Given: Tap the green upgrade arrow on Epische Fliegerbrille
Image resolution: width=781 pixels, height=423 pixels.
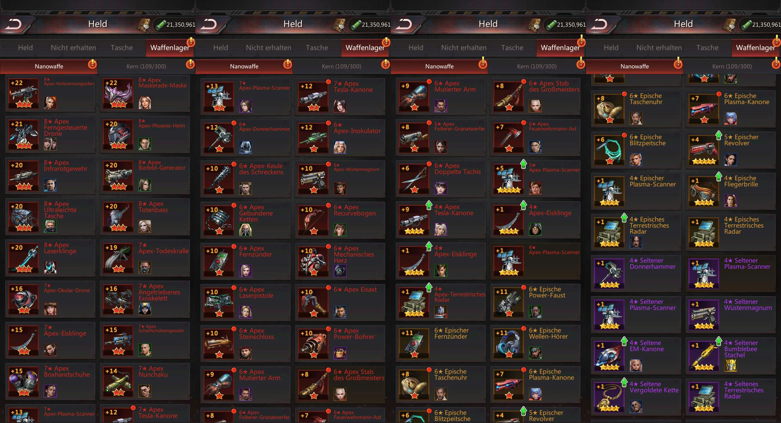Looking at the screenshot, I should point(718,176).
